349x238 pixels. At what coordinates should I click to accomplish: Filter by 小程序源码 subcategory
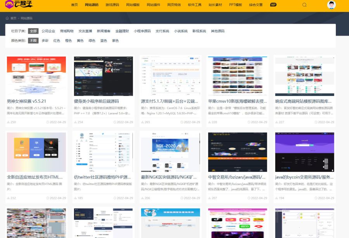pyautogui.click(x=142, y=31)
